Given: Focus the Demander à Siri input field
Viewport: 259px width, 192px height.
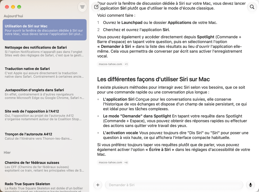Looking at the screenshot, I should pos(174,185).
